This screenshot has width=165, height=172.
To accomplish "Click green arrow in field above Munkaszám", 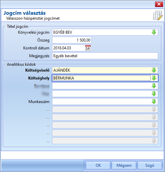I will pyautogui.click(x=154, y=94).
